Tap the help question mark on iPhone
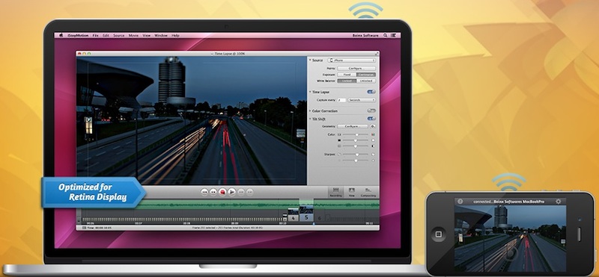 [460, 201]
